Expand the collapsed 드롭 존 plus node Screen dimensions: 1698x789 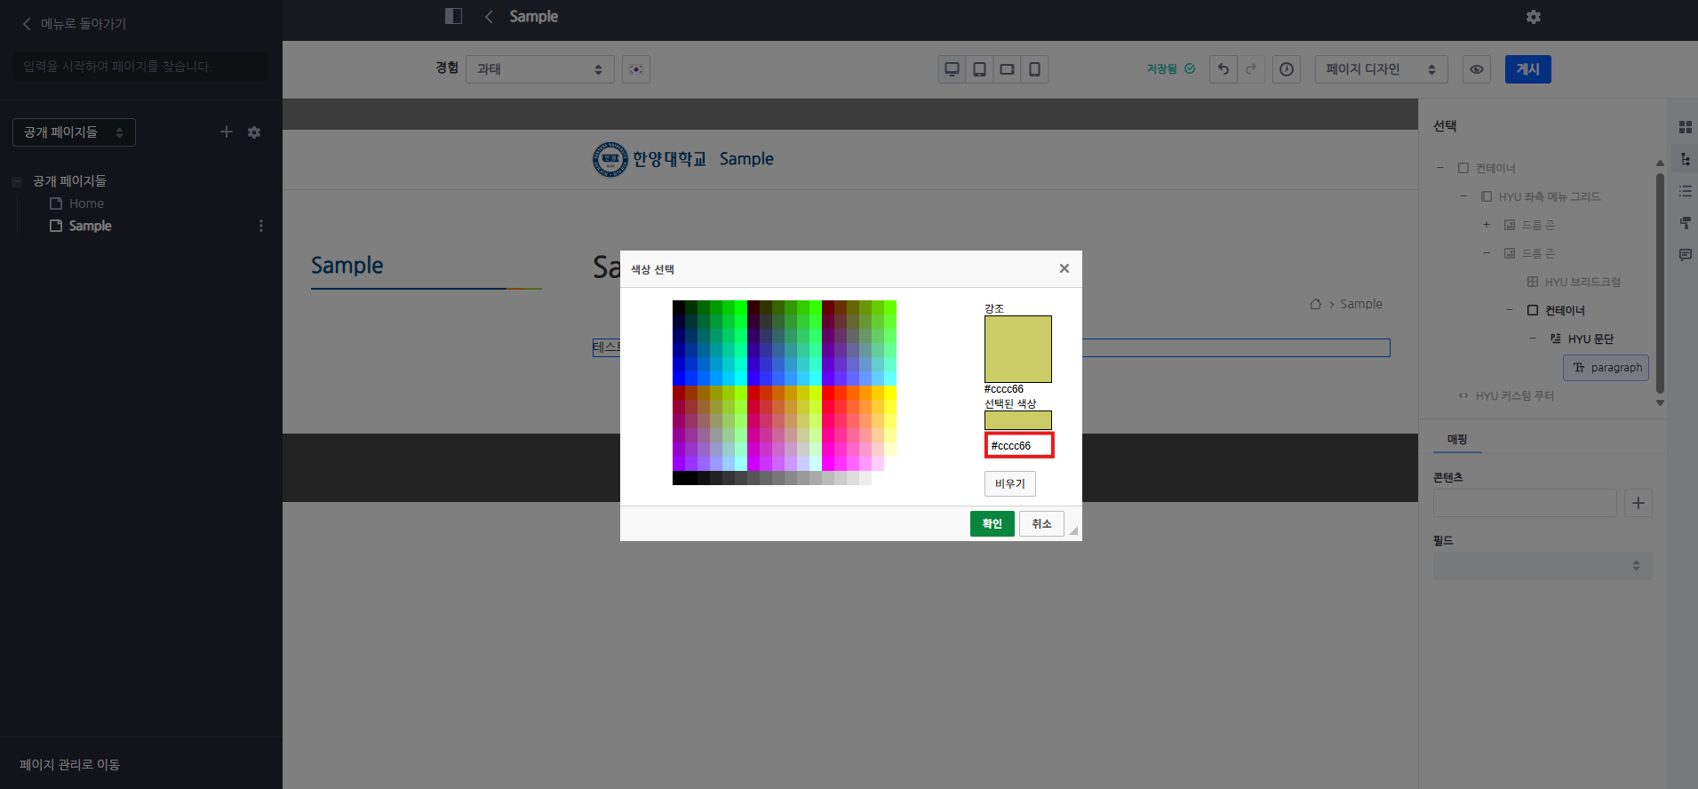1486,225
